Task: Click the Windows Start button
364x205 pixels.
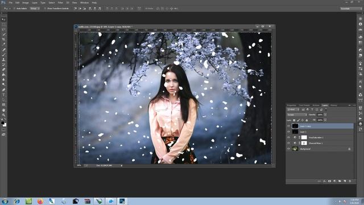Action: click(x=5, y=201)
